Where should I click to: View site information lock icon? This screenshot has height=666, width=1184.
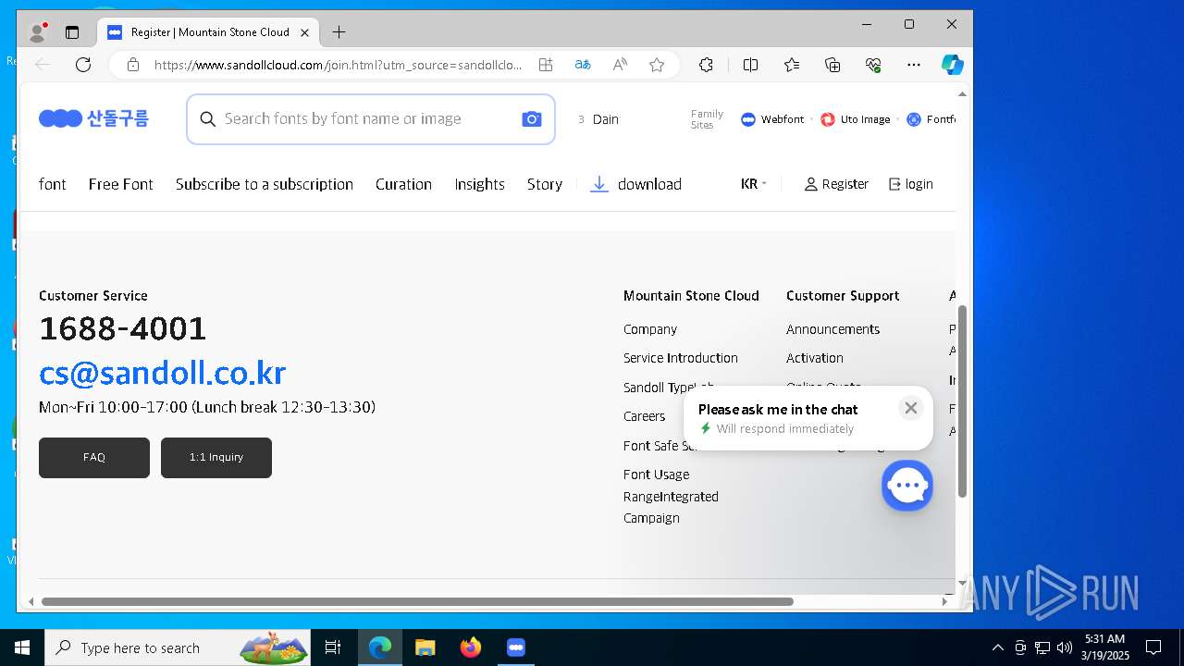[x=133, y=65]
